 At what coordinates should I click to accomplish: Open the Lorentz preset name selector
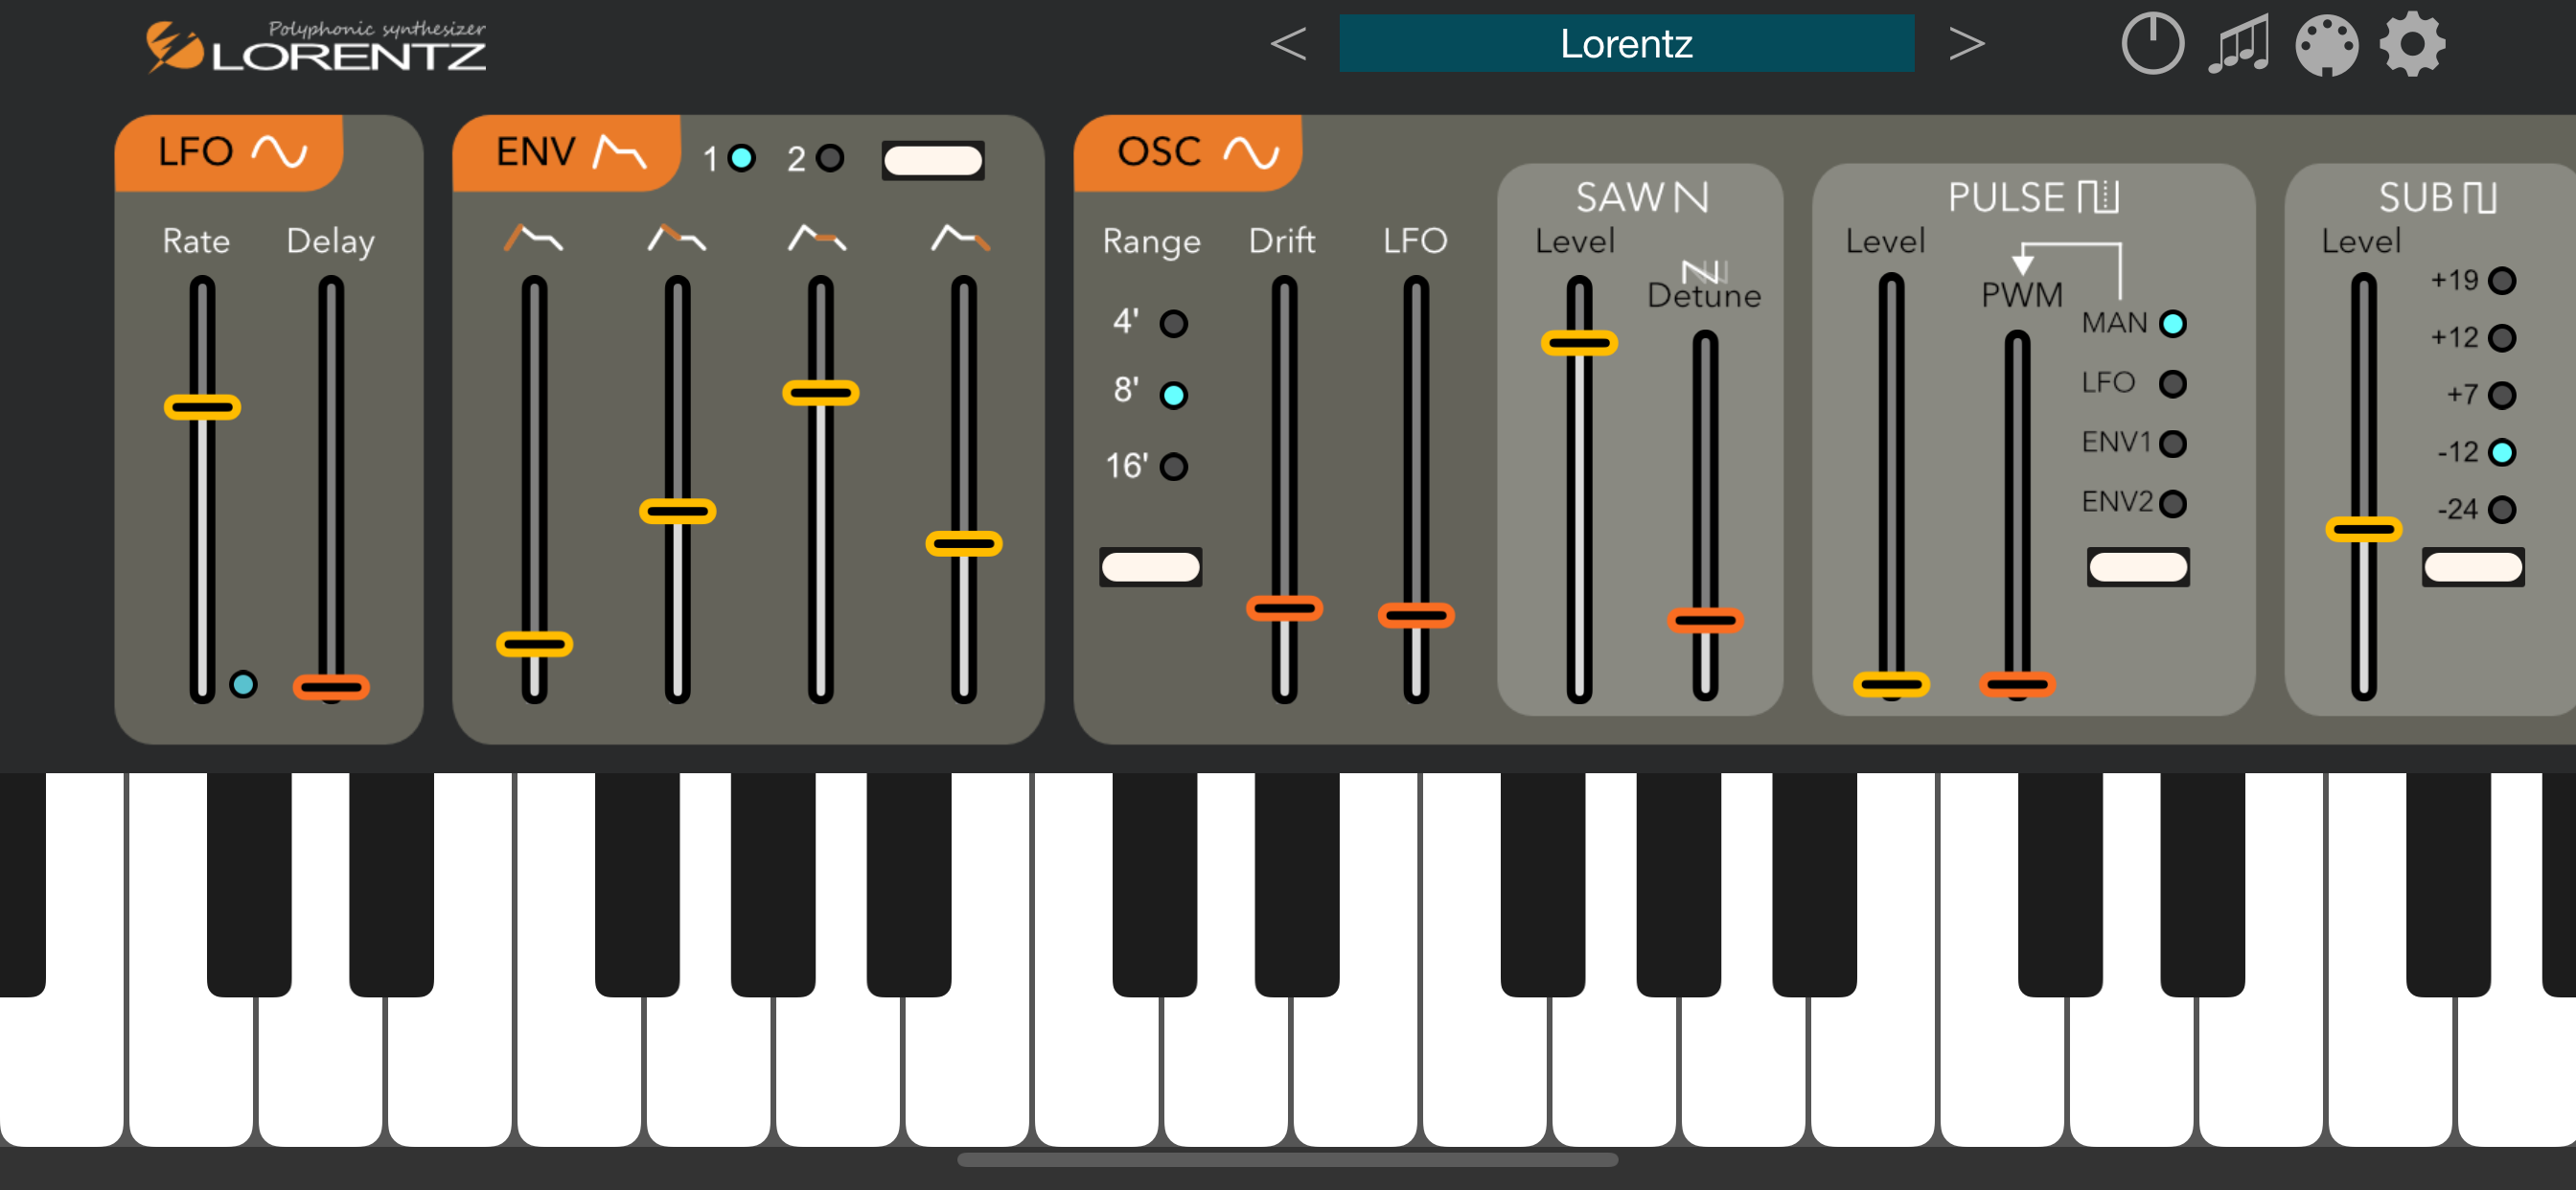click(1626, 44)
